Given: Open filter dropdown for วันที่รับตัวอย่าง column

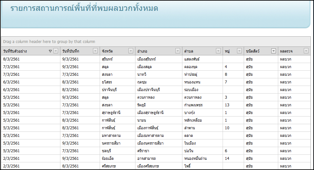Looking at the screenshot, I should (56, 51).
